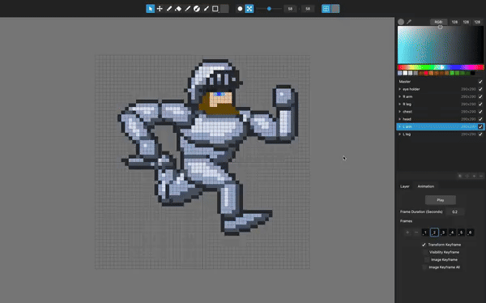Toggle eye holder layer visibility
The image size is (486, 303).
tap(480, 89)
